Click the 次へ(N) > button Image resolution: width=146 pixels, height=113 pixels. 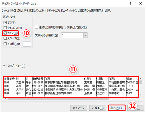[117, 108]
